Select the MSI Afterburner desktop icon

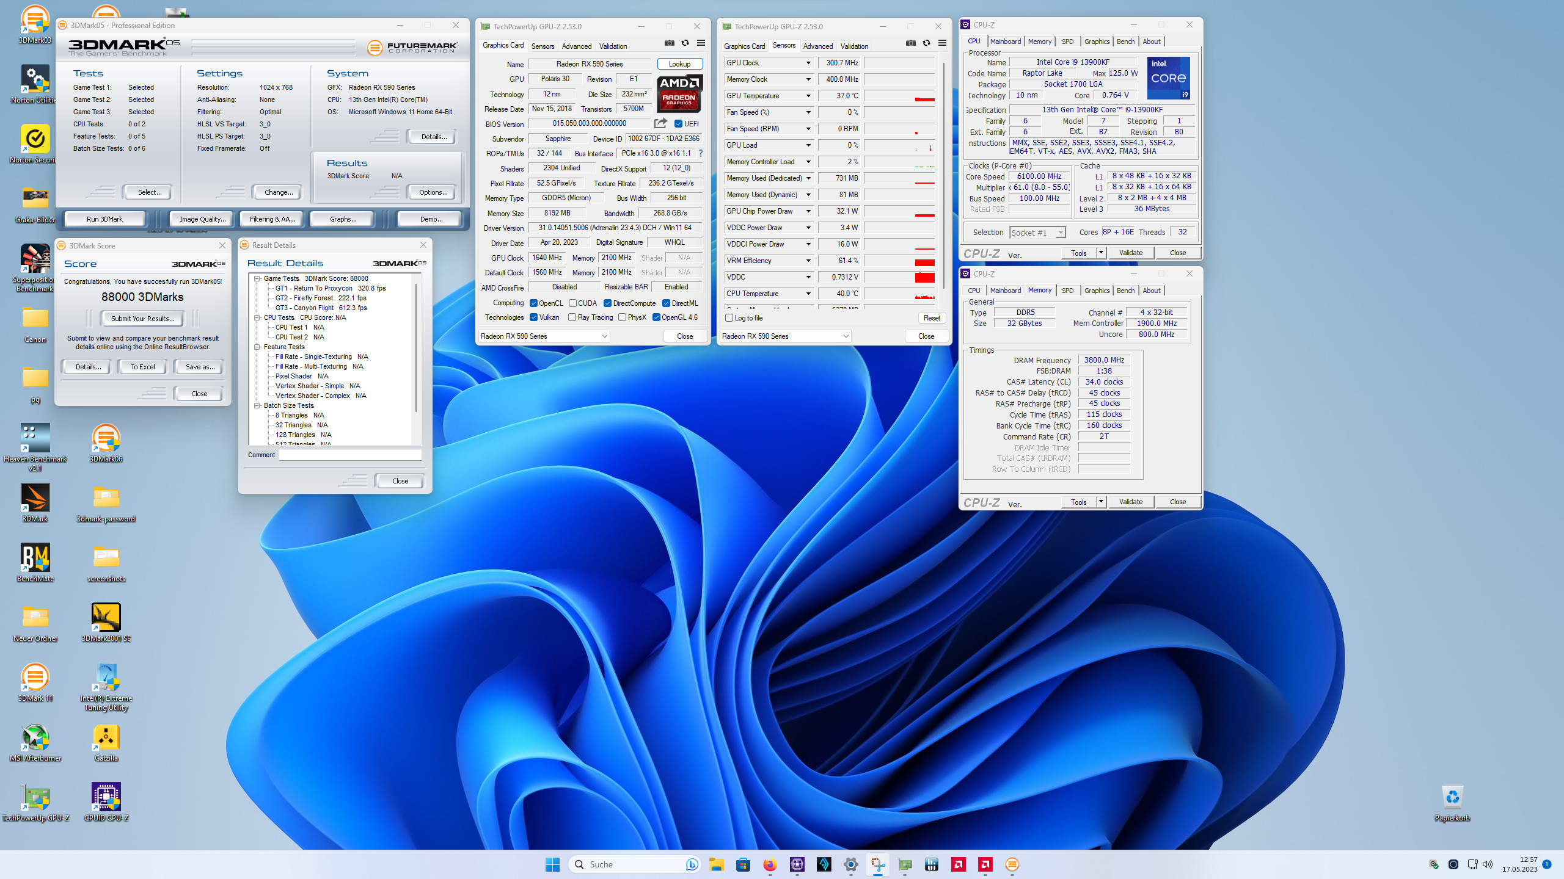(35, 742)
